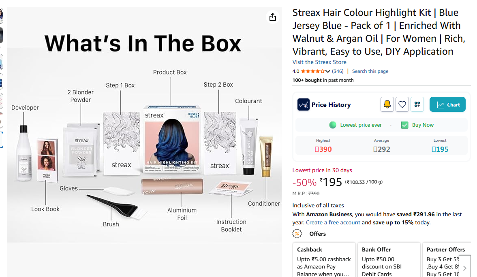Click the main What's In The Box image
Viewport: 477px width, 277px height.
click(144, 125)
